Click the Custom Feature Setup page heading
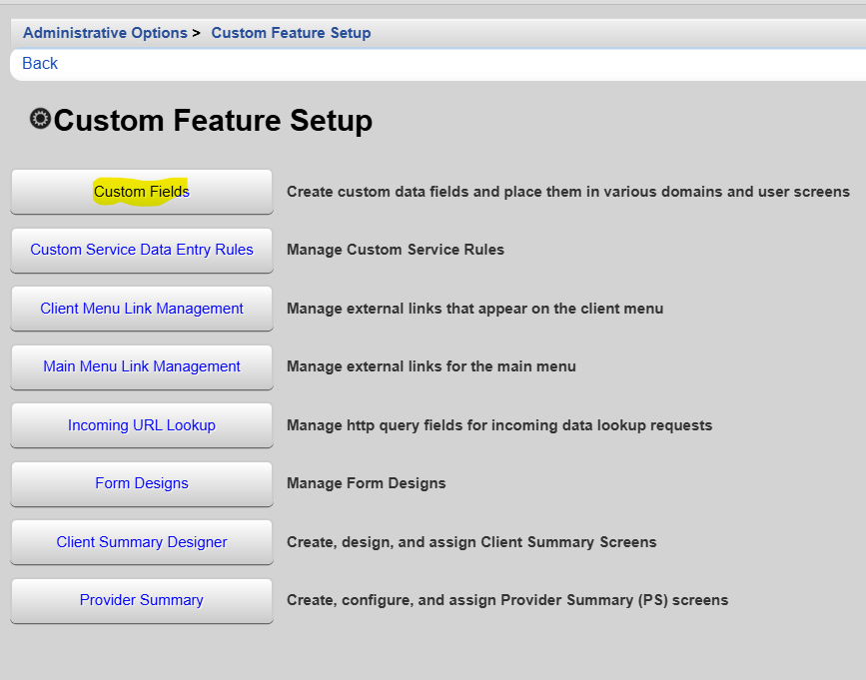 click(213, 121)
